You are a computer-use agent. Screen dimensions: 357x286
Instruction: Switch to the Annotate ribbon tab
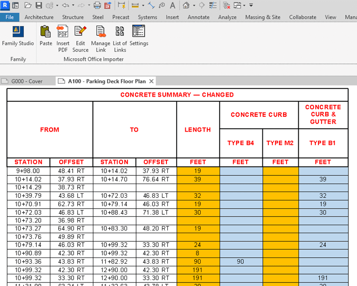point(198,17)
